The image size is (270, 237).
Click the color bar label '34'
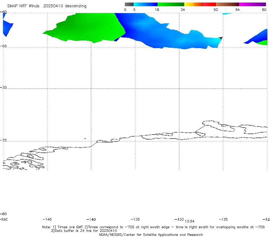[x=183, y=10]
